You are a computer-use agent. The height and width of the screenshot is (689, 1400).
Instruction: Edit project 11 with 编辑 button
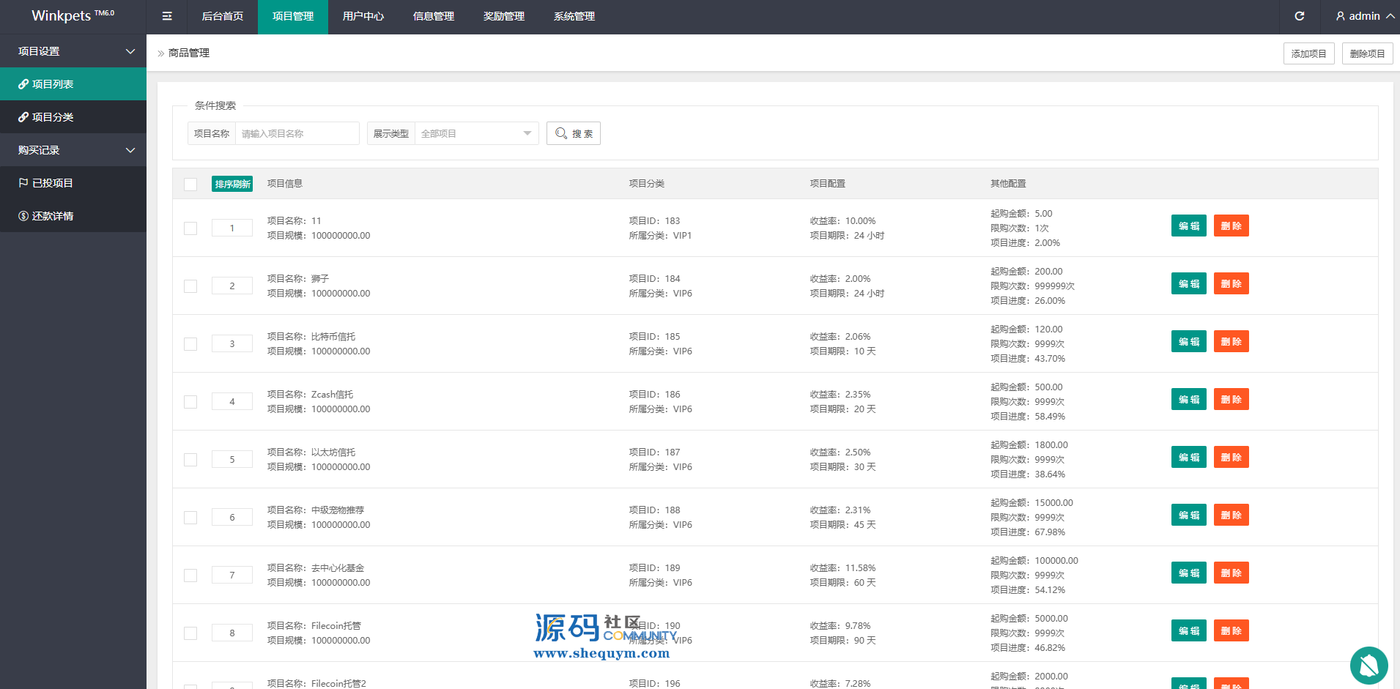click(x=1188, y=226)
